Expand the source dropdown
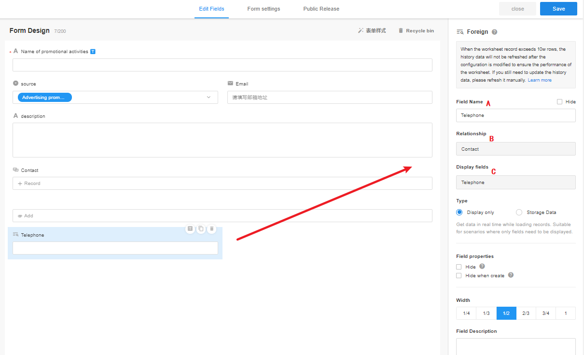The height and width of the screenshot is (355, 584). [x=209, y=98]
